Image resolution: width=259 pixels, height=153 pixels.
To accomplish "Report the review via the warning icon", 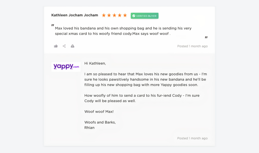I will click(x=72, y=46).
